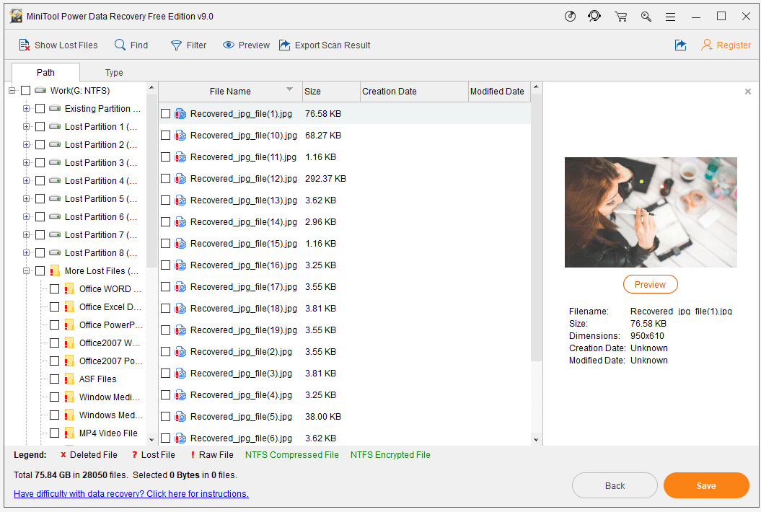Select checkbox for Recovered_jpg_file(10).jpg
The image size is (761, 512).
165,136
